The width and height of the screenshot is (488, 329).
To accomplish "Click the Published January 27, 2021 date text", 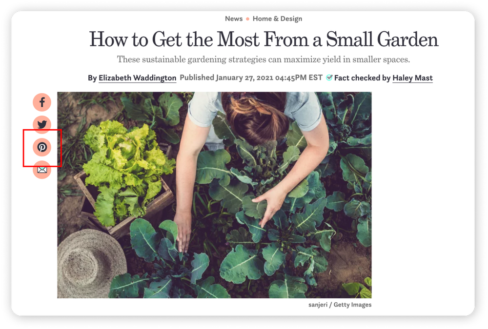I will [251, 77].
